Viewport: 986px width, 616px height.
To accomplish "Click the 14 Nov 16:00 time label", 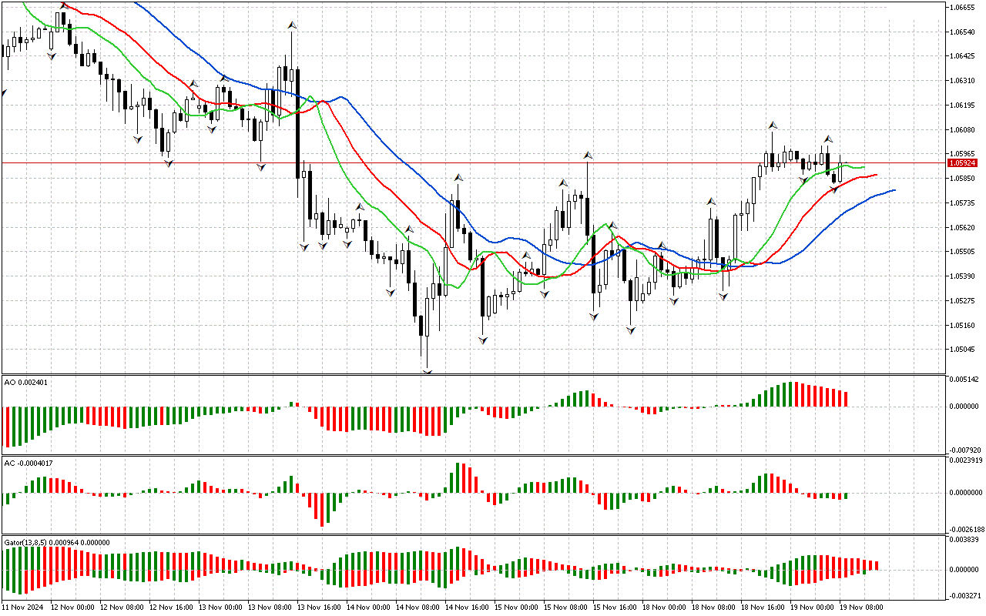I will pyautogui.click(x=466, y=608).
